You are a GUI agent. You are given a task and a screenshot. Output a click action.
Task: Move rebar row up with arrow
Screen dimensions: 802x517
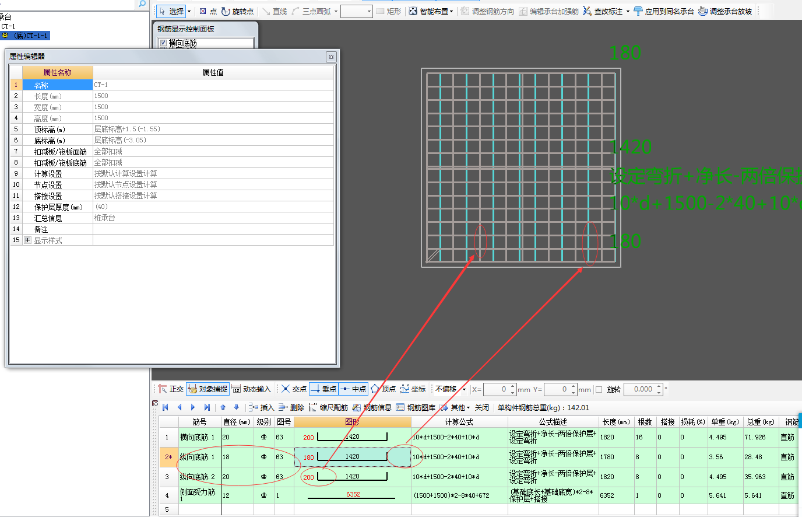(223, 407)
